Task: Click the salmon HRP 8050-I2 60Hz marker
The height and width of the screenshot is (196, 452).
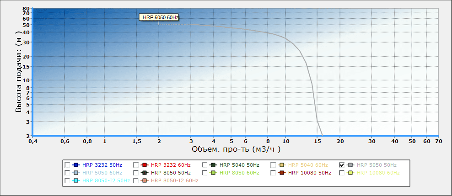Action: pos(145,180)
